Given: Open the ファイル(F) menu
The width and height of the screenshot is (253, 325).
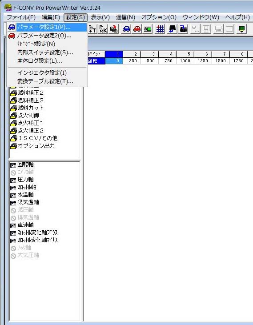Looking at the screenshot, I should coord(21,17).
